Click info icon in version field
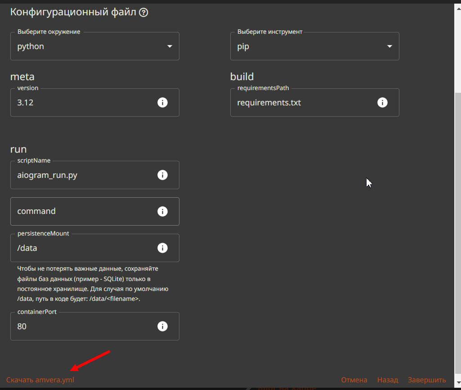The width and height of the screenshot is (461, 390). tap(162, 103)
